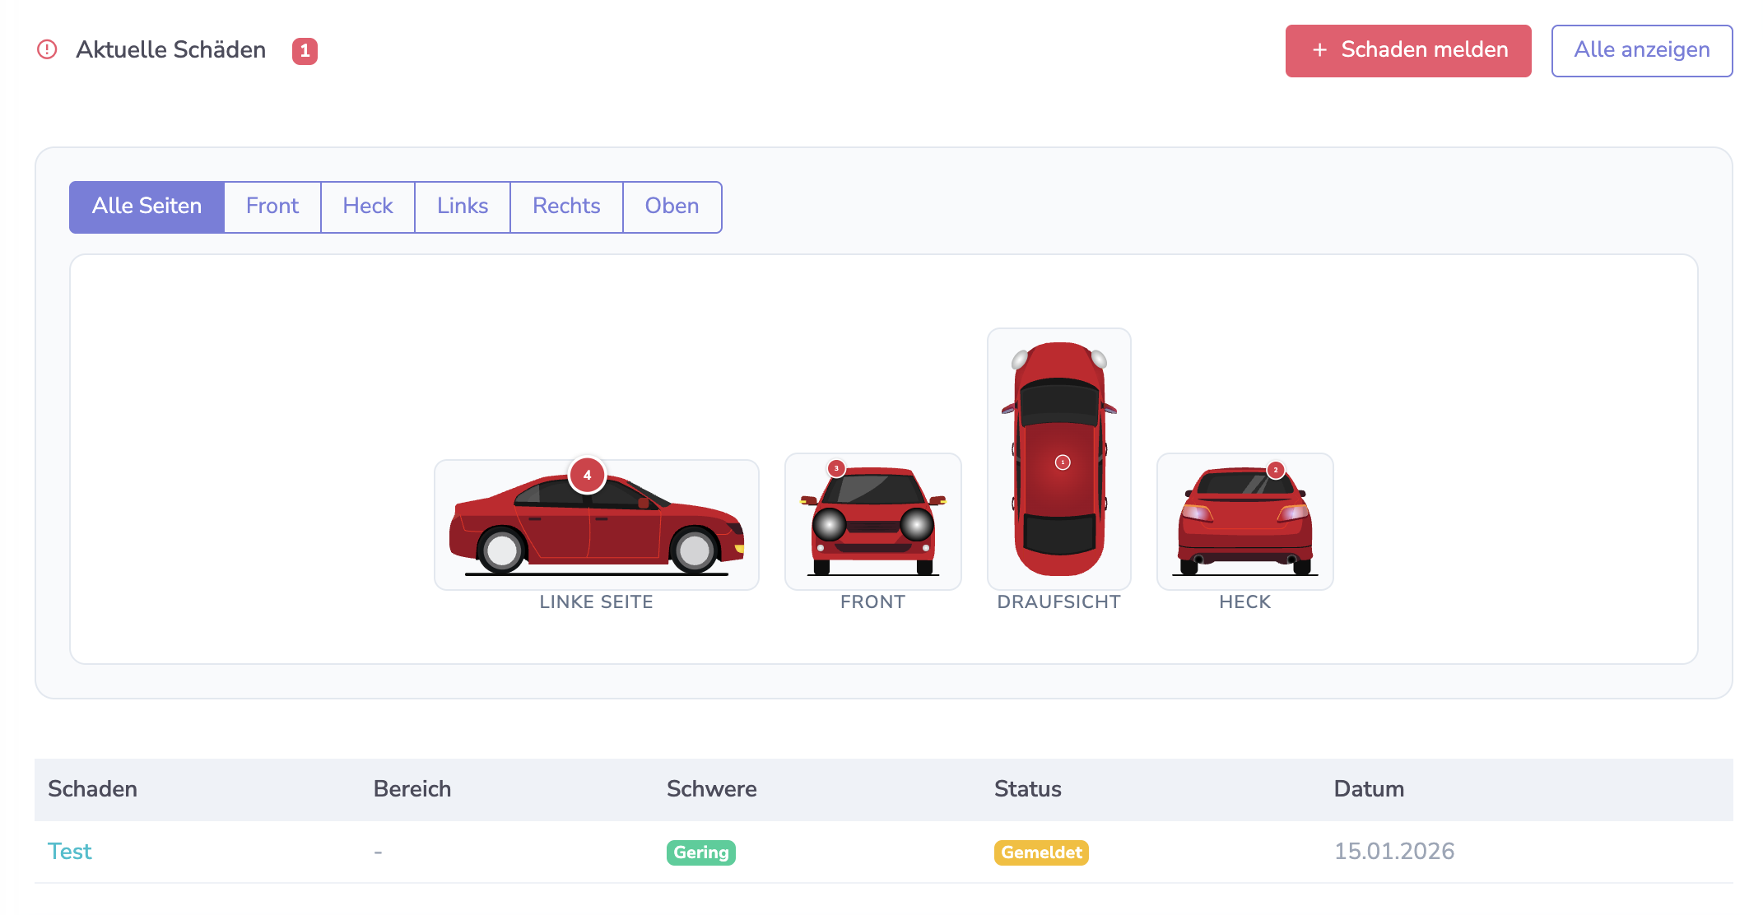1763x915 pixels.
Task: Toggle the Links side filter
Action: tap(462, 207)
